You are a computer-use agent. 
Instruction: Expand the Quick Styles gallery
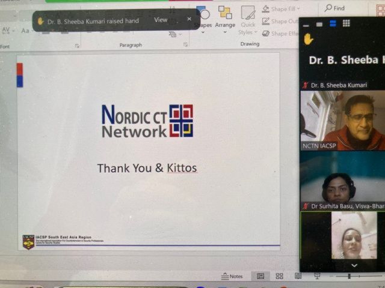tap(247, 20)
